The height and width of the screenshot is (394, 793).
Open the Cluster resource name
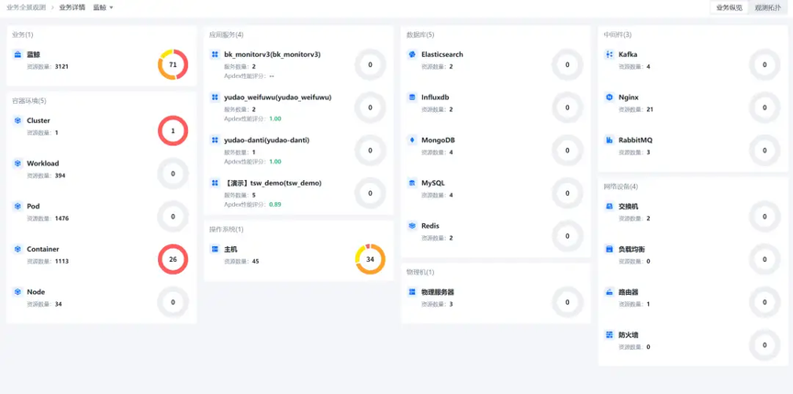point(39,120)
